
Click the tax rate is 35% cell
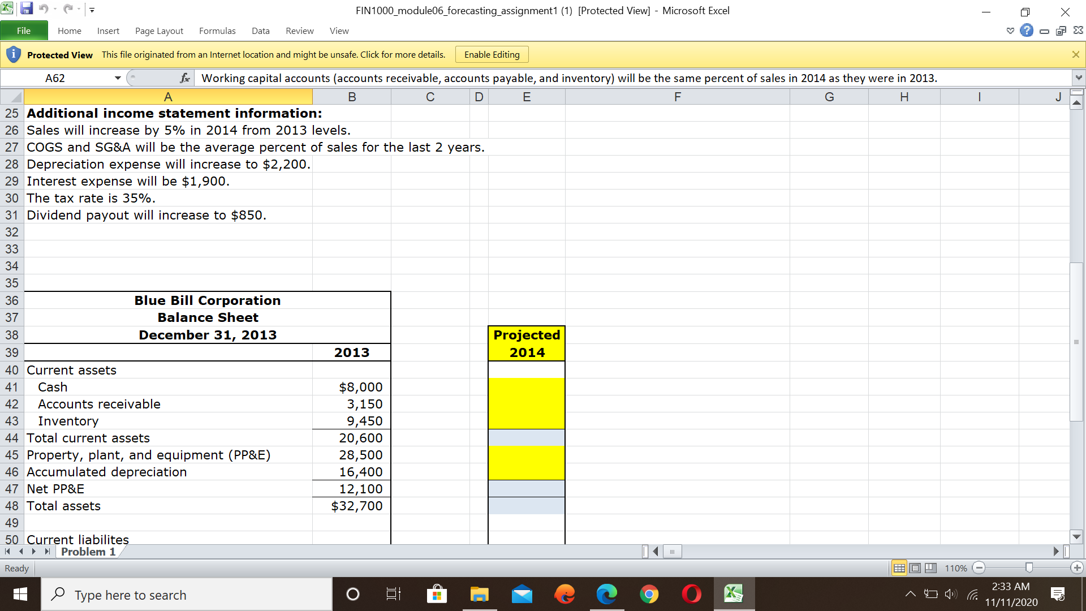[168, 198]
